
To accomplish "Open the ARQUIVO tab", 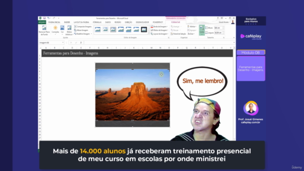I will pos(42,22).
